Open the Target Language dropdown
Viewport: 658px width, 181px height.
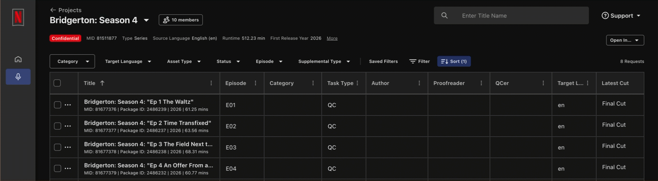tap(128, 61)
